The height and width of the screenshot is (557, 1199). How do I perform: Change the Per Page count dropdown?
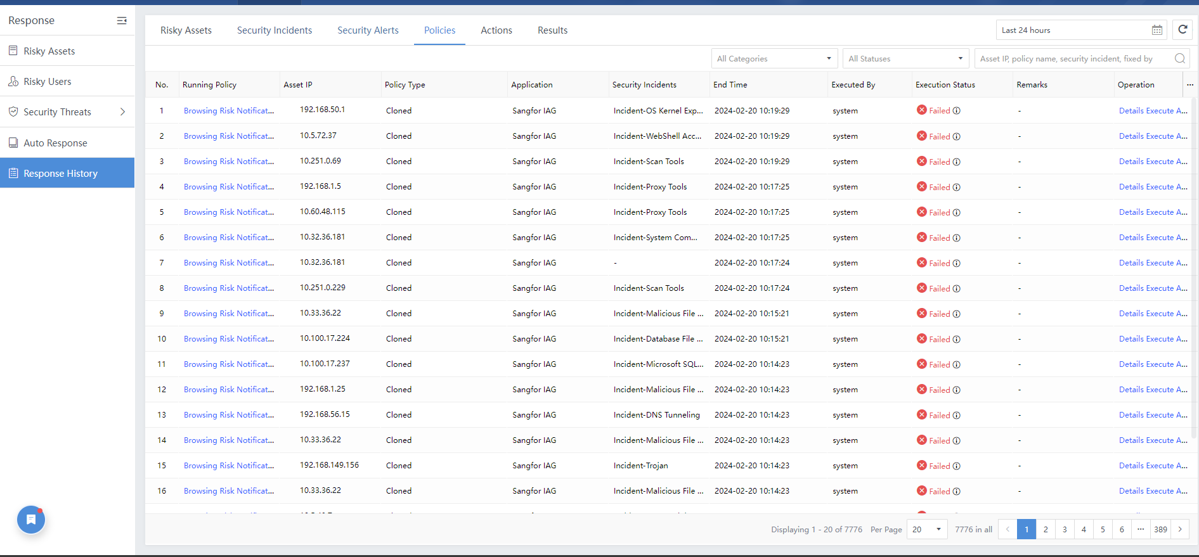point(926,529)
